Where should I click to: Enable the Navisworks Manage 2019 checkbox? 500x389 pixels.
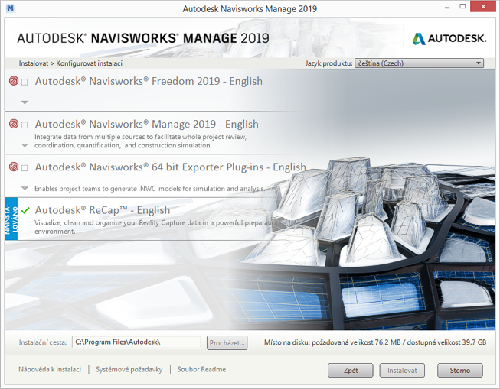(x=25, y=125)
